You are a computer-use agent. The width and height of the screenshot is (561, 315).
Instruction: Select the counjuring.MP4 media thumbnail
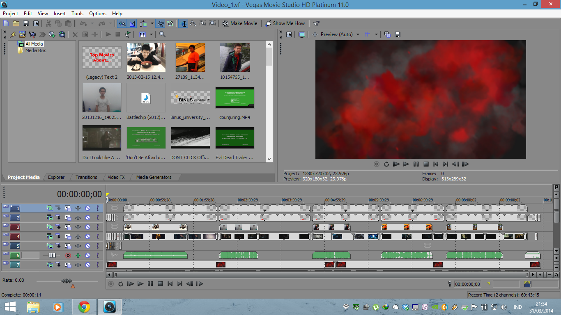coord(235,98)
